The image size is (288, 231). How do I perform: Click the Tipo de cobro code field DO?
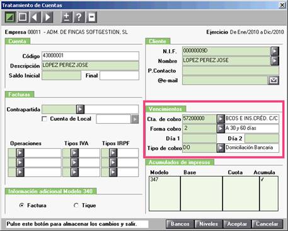click(199, 148)
